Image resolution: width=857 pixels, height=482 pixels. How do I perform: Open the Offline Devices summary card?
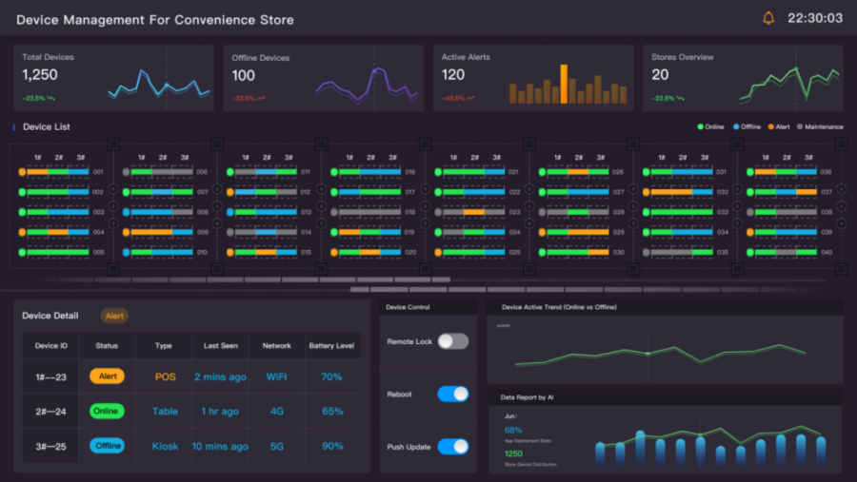pyautogui.click(x=323, y=78)
